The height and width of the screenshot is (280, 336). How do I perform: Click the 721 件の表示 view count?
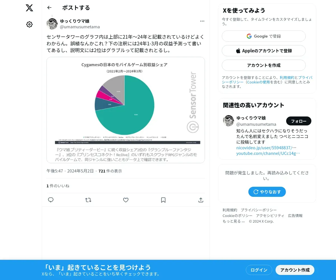point(110,171)
